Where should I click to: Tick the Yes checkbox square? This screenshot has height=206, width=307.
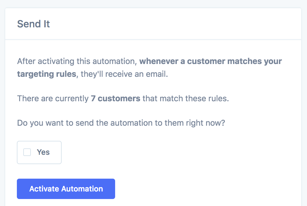click(x=27, y=152)
